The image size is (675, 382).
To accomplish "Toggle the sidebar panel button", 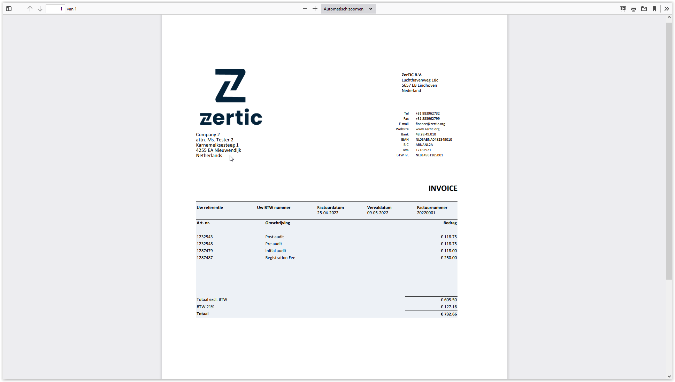I will pos(9,9).
